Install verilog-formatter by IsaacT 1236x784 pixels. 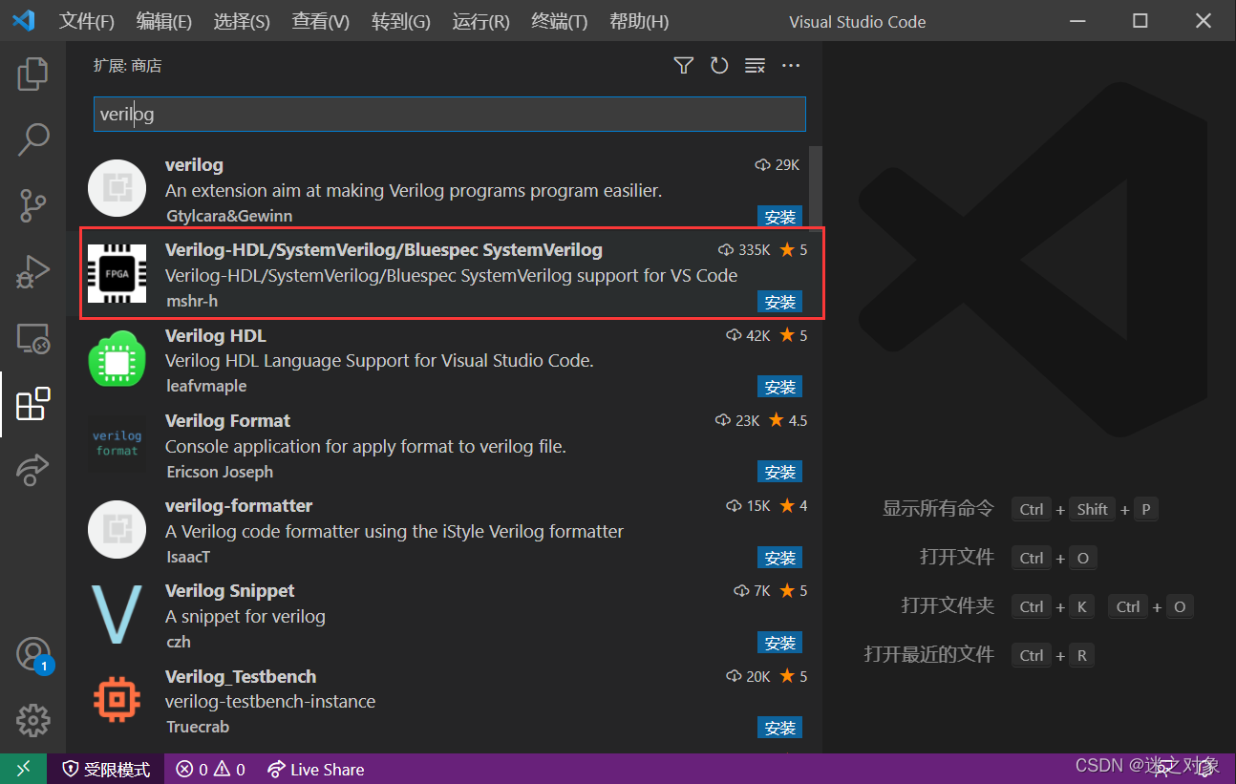[780, 558]
